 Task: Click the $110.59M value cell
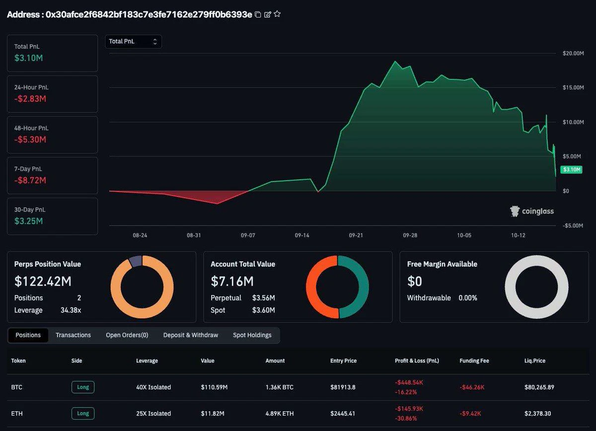(x=214, y=387)
